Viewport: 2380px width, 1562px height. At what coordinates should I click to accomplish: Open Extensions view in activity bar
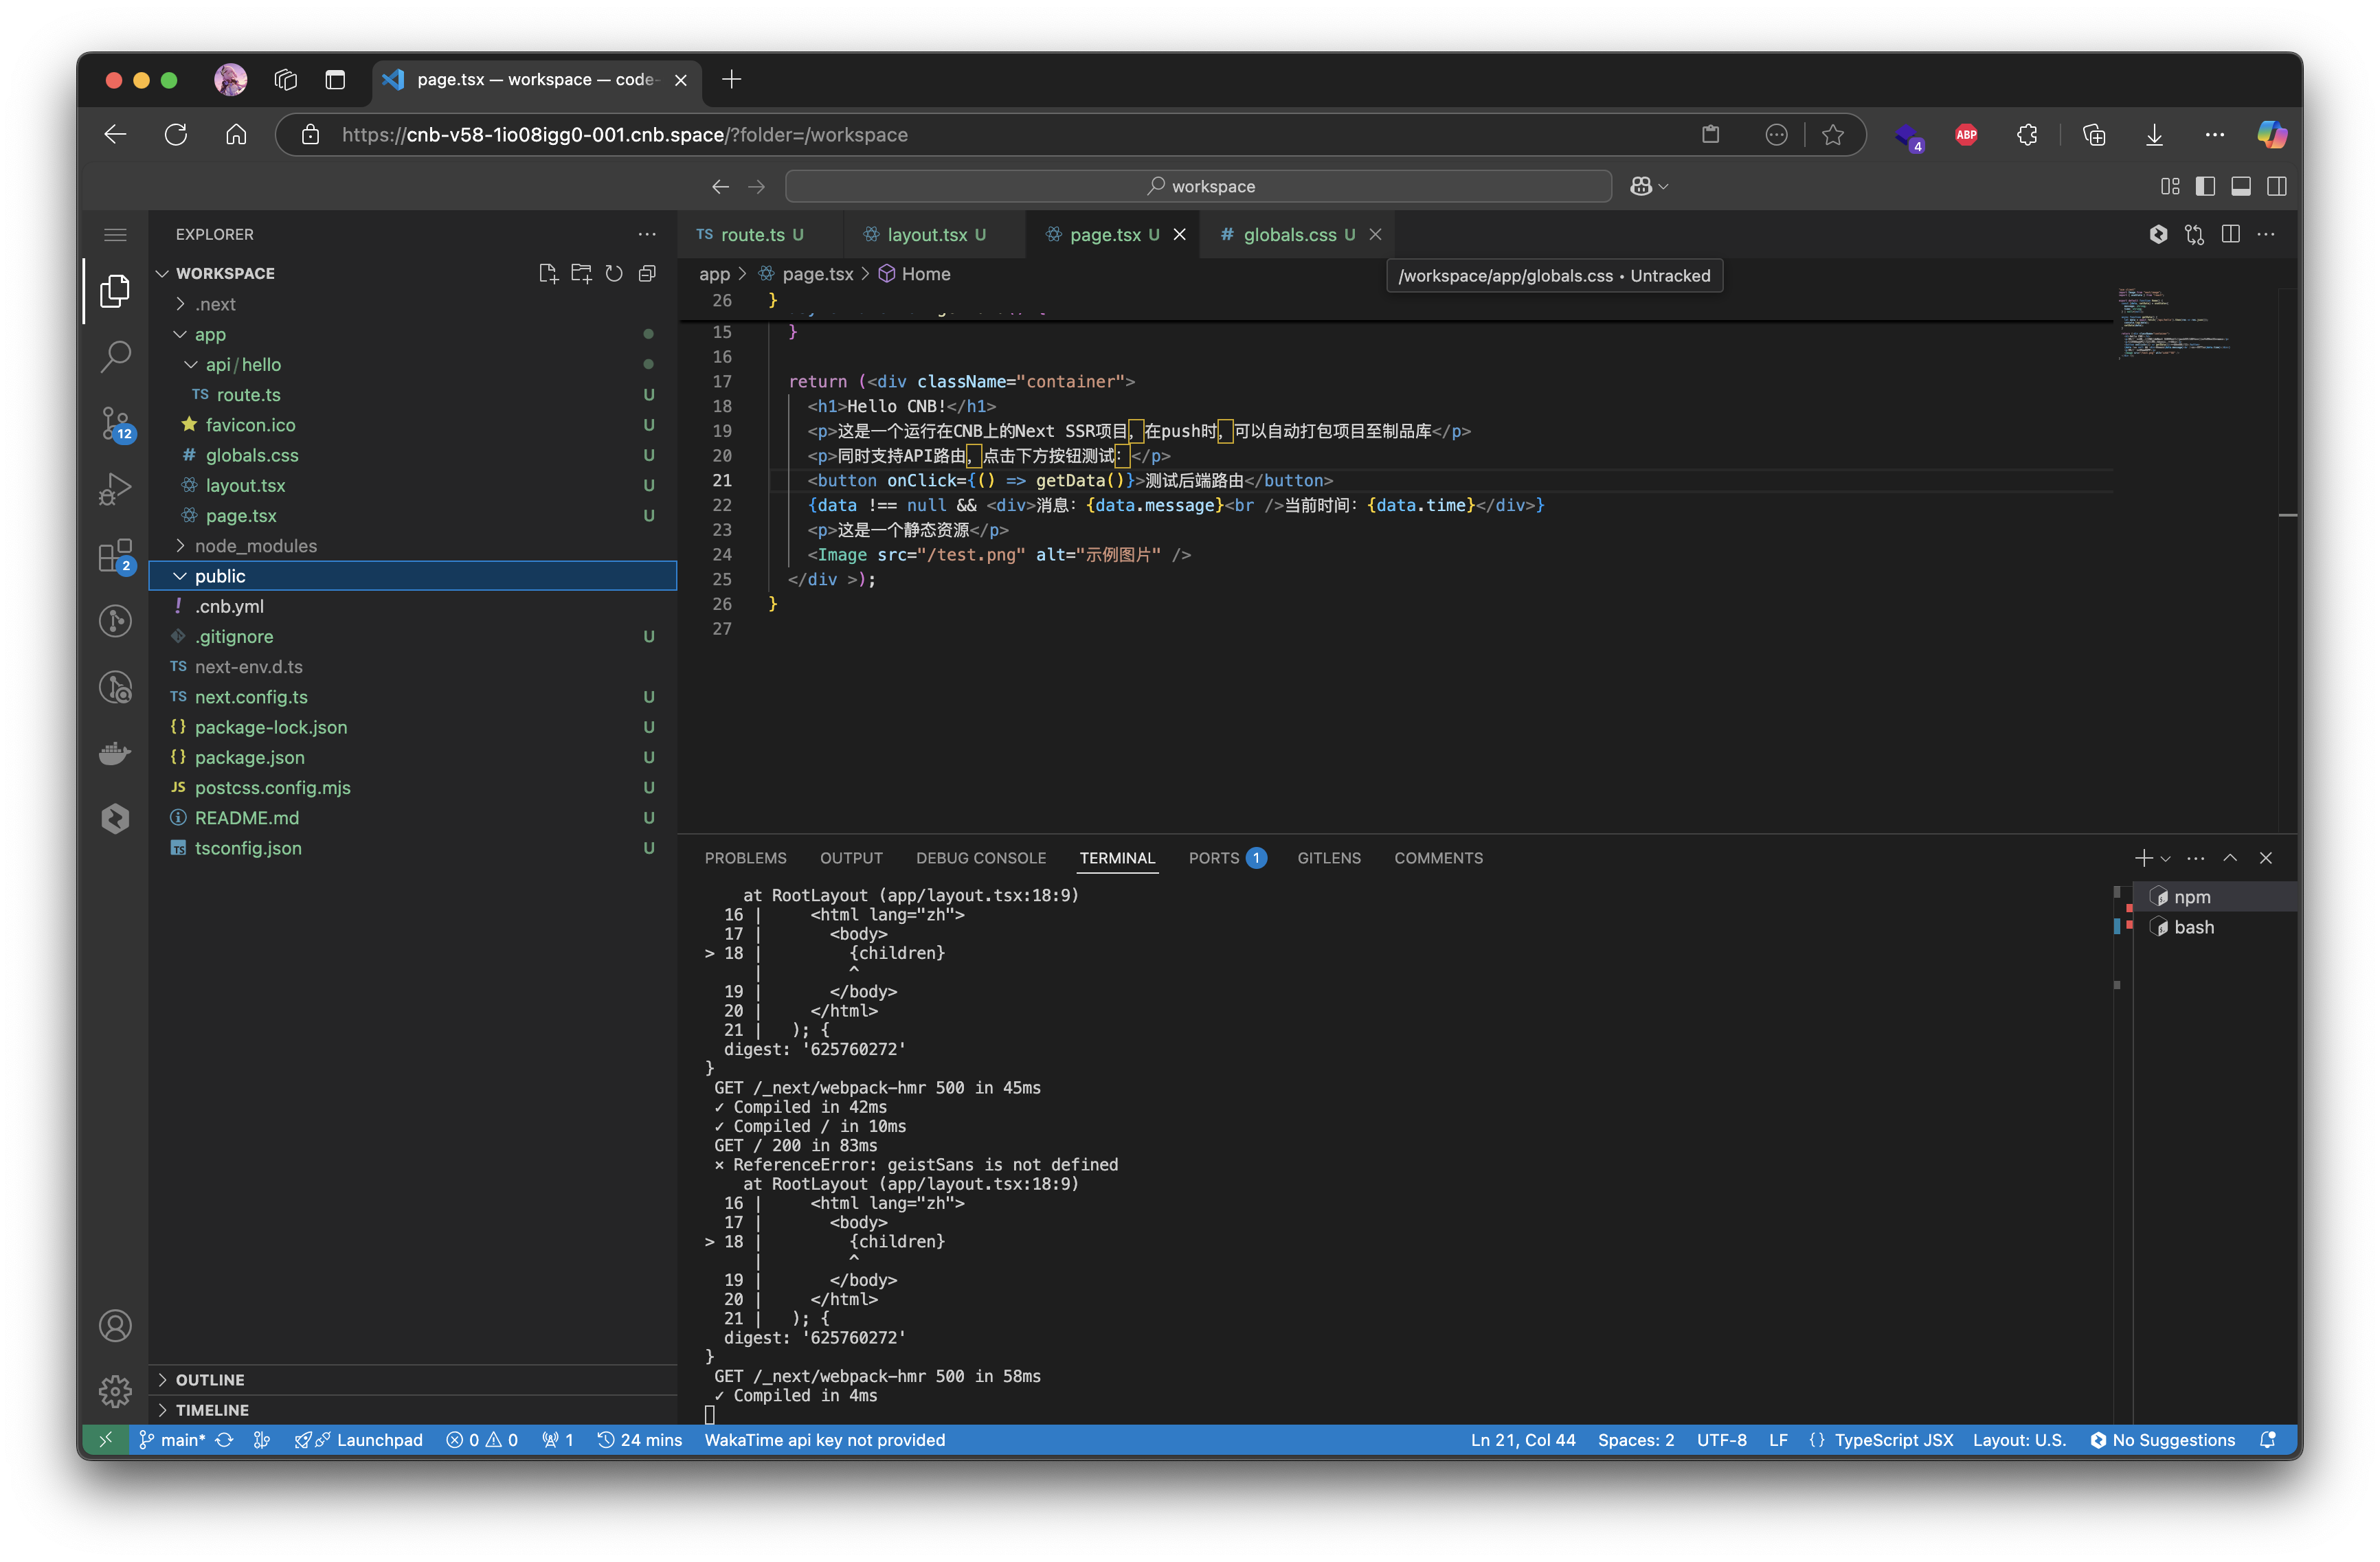pyautogui.click(x=115, y=556)
